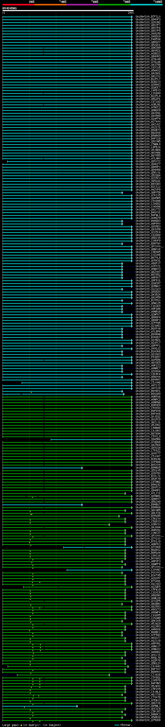Viewport: 165px width, 727px height.
Task: Open hit UniRef100_B6T684
Action: tap(148, 434)
